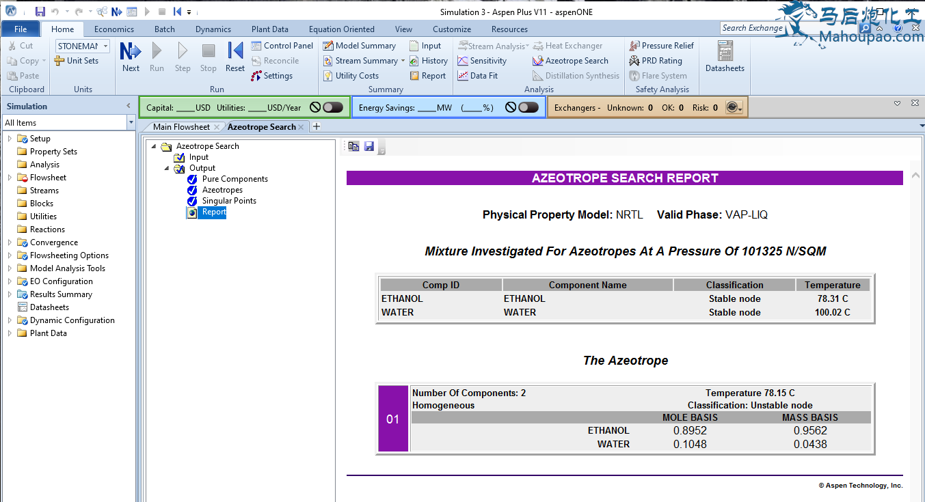Toggle the economics Capital activation switch
Image resolution: width=925 pixels, height=502 pixels.
click(332, 107)
